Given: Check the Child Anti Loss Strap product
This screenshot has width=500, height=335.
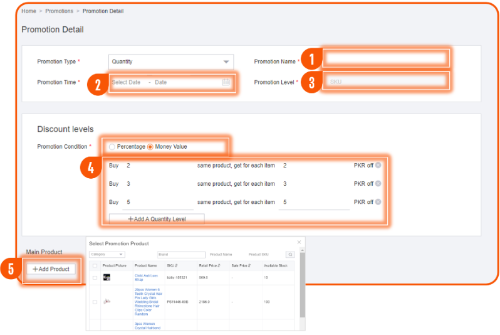Looking at the screenshot, I should [95, 277].
